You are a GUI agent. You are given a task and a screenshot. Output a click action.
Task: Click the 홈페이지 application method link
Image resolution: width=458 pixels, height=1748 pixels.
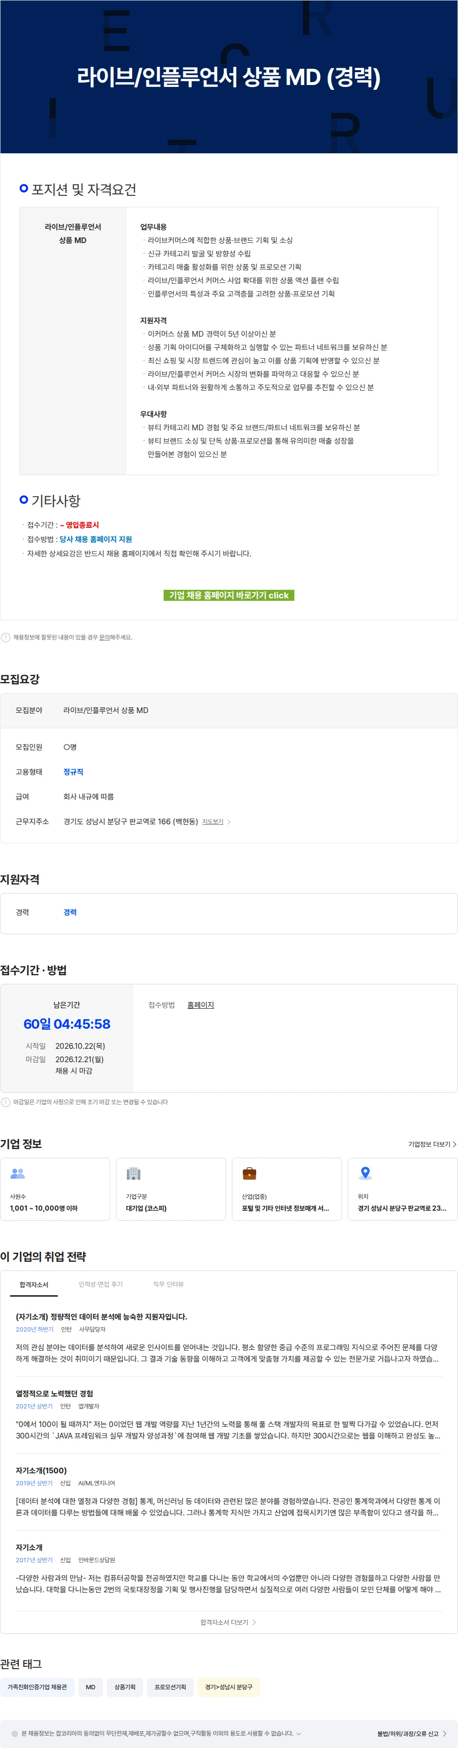200,1005
